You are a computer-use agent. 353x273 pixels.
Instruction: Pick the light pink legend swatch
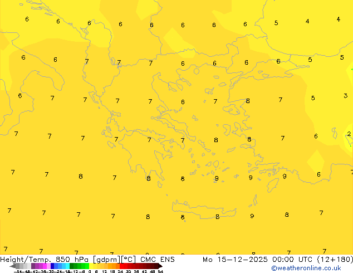pyautogui.click(x=48, y=266)
